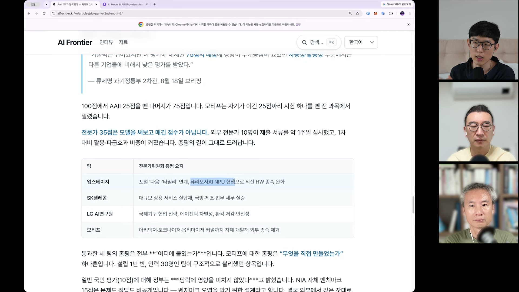519x292 pixels.
Task: Reload the aifrontier.kr article page
Action: click(x=44, y=14)
